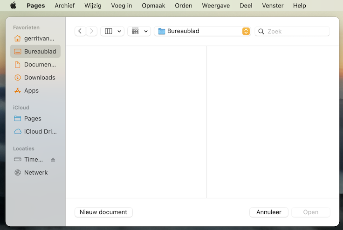Open the Apple menu
This screenshot has width=343, height=230.
point(14,5)
